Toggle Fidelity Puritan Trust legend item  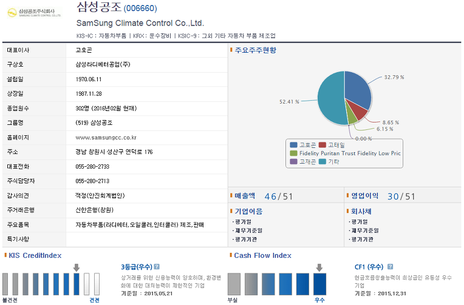click(x=346, y=153)
